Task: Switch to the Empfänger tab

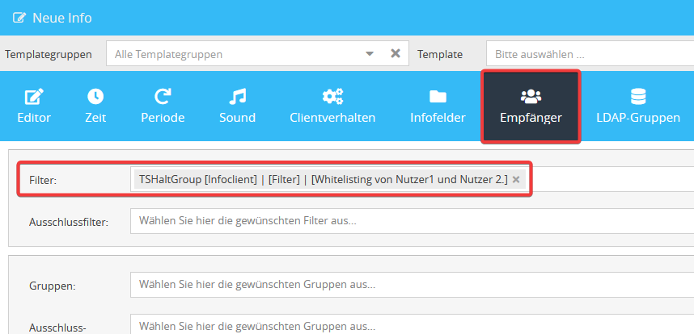Action: pos(531,107)
